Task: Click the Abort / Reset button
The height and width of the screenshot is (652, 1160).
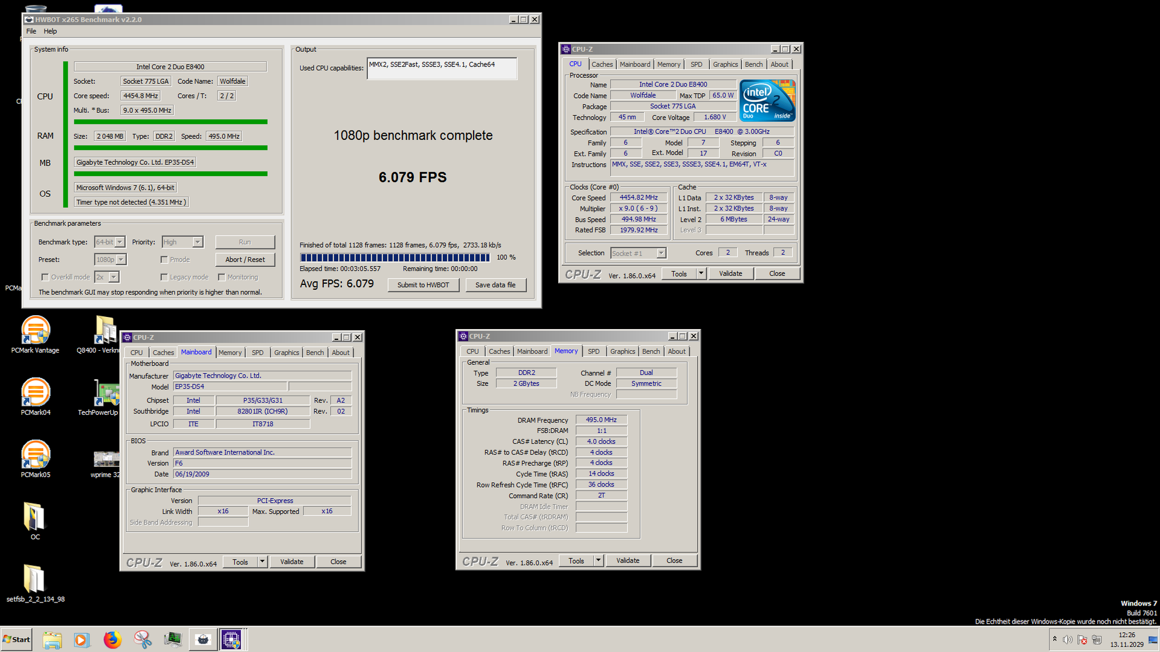Action: pos(245,260)
